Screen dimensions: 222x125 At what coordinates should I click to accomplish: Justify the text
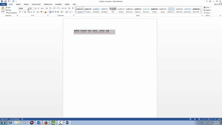[58, 12]
